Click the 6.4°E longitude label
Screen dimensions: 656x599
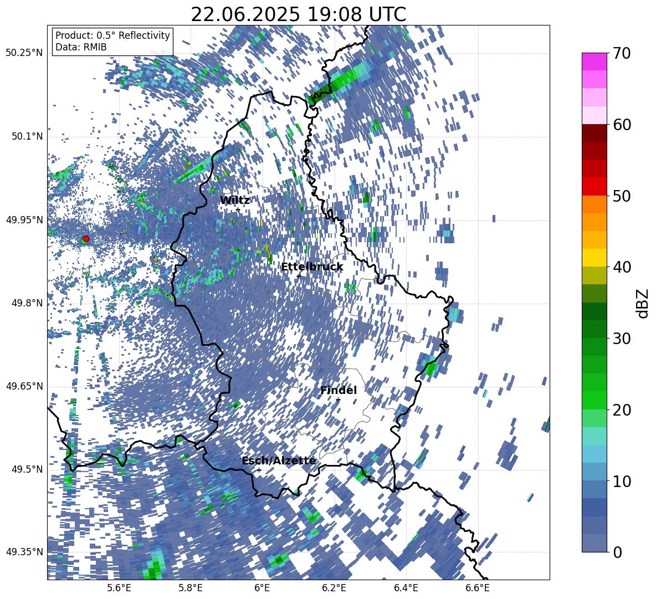click(x=406, y=588)
